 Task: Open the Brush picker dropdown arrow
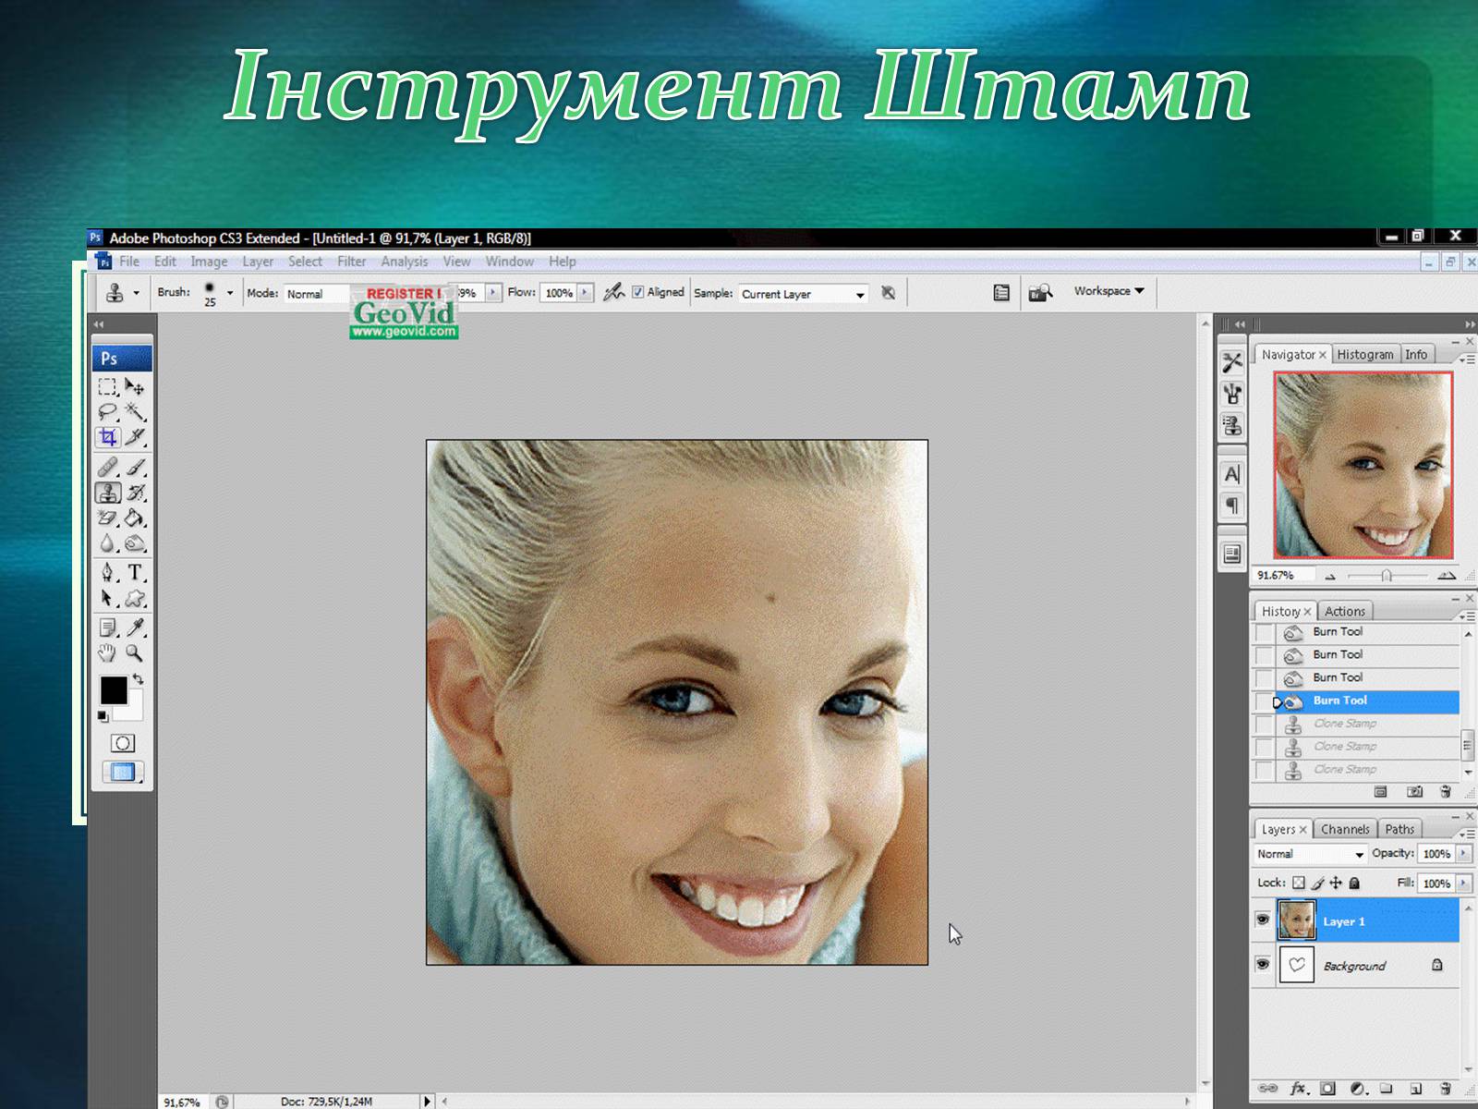pyautogui.click(x=230, y=293)
